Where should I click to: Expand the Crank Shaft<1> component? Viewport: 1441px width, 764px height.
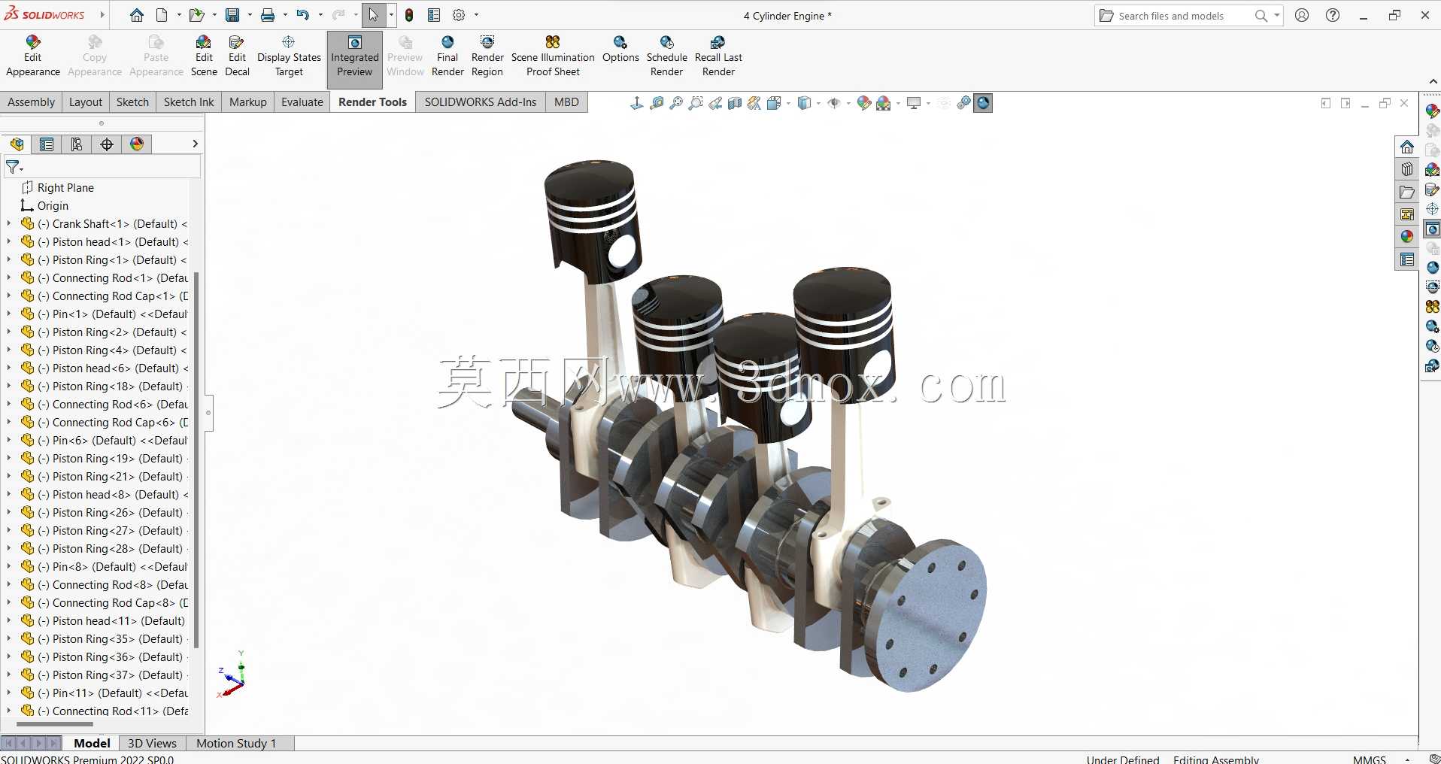point(9,223)
